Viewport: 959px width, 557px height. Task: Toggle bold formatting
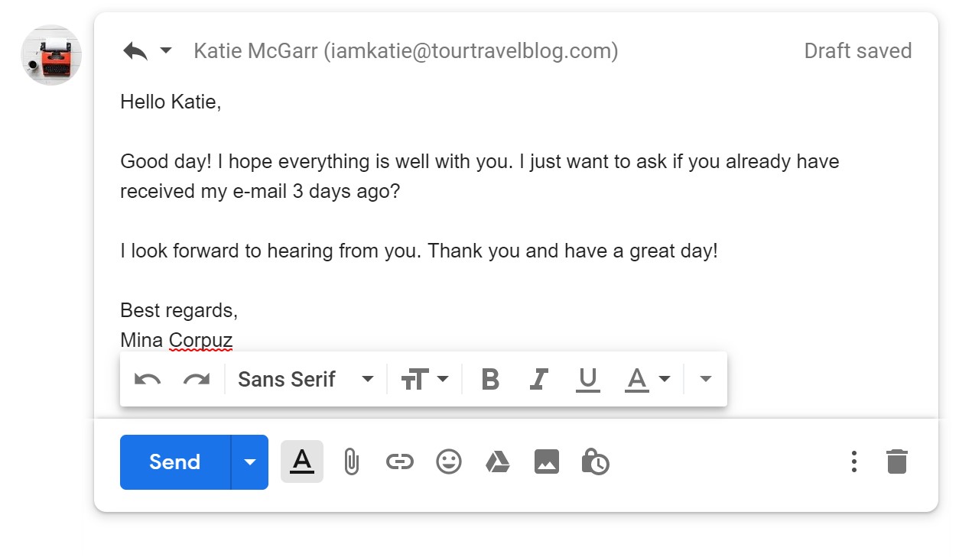pos(490,379)
